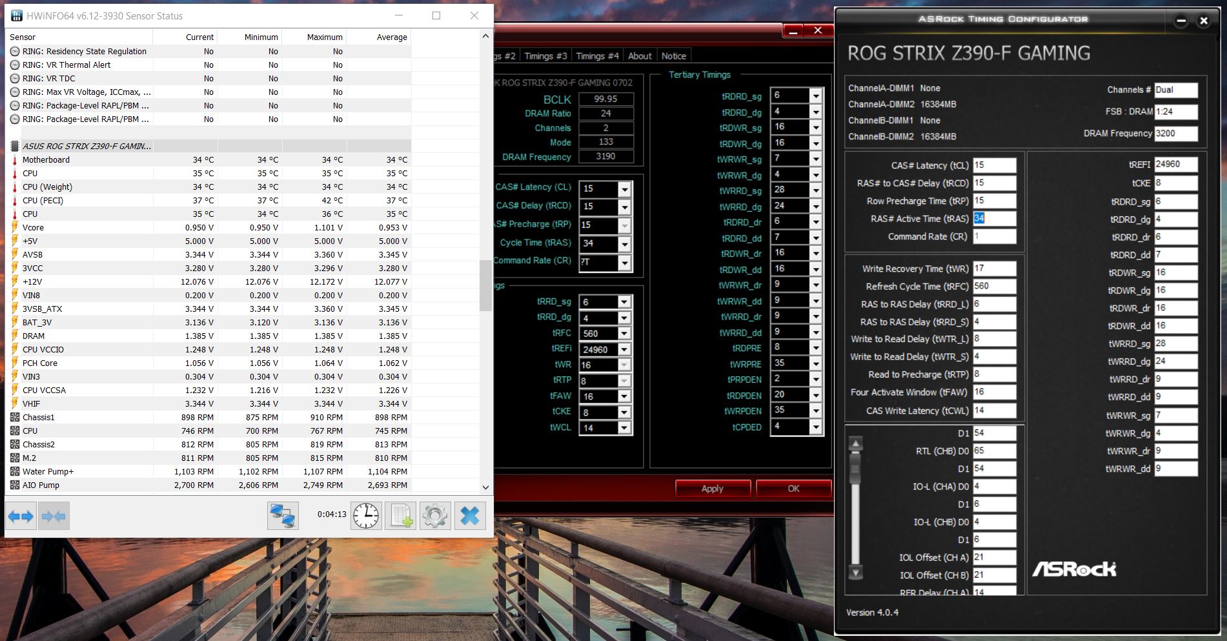
Task: Click the Sensor column header in HWiNFO
Action: pyautogui.click(x=79, y=37)
